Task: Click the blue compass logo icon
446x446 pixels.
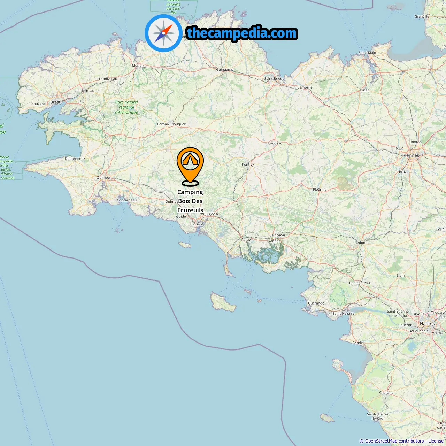Action: pos(163,33)
